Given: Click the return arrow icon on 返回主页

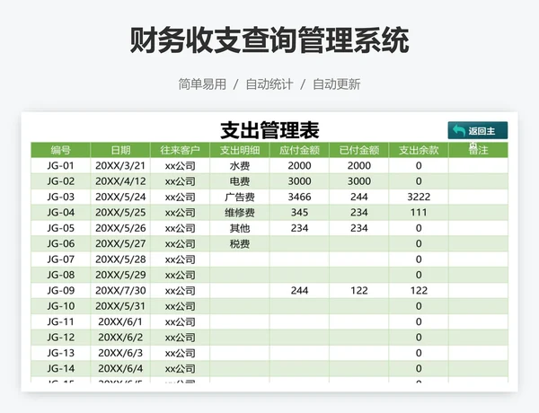Looking at the screenshot, I should pos(459,130).
